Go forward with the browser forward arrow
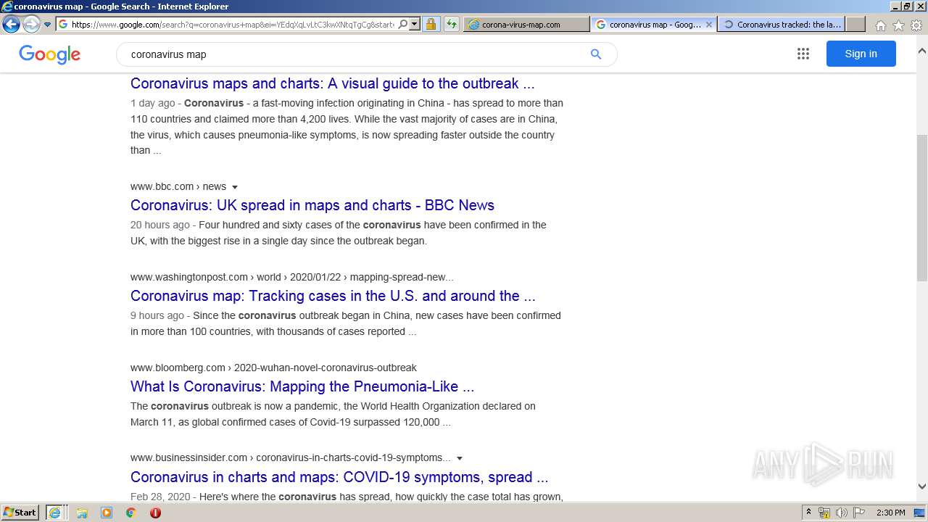The image size is (928, 522). coord(31,24)
